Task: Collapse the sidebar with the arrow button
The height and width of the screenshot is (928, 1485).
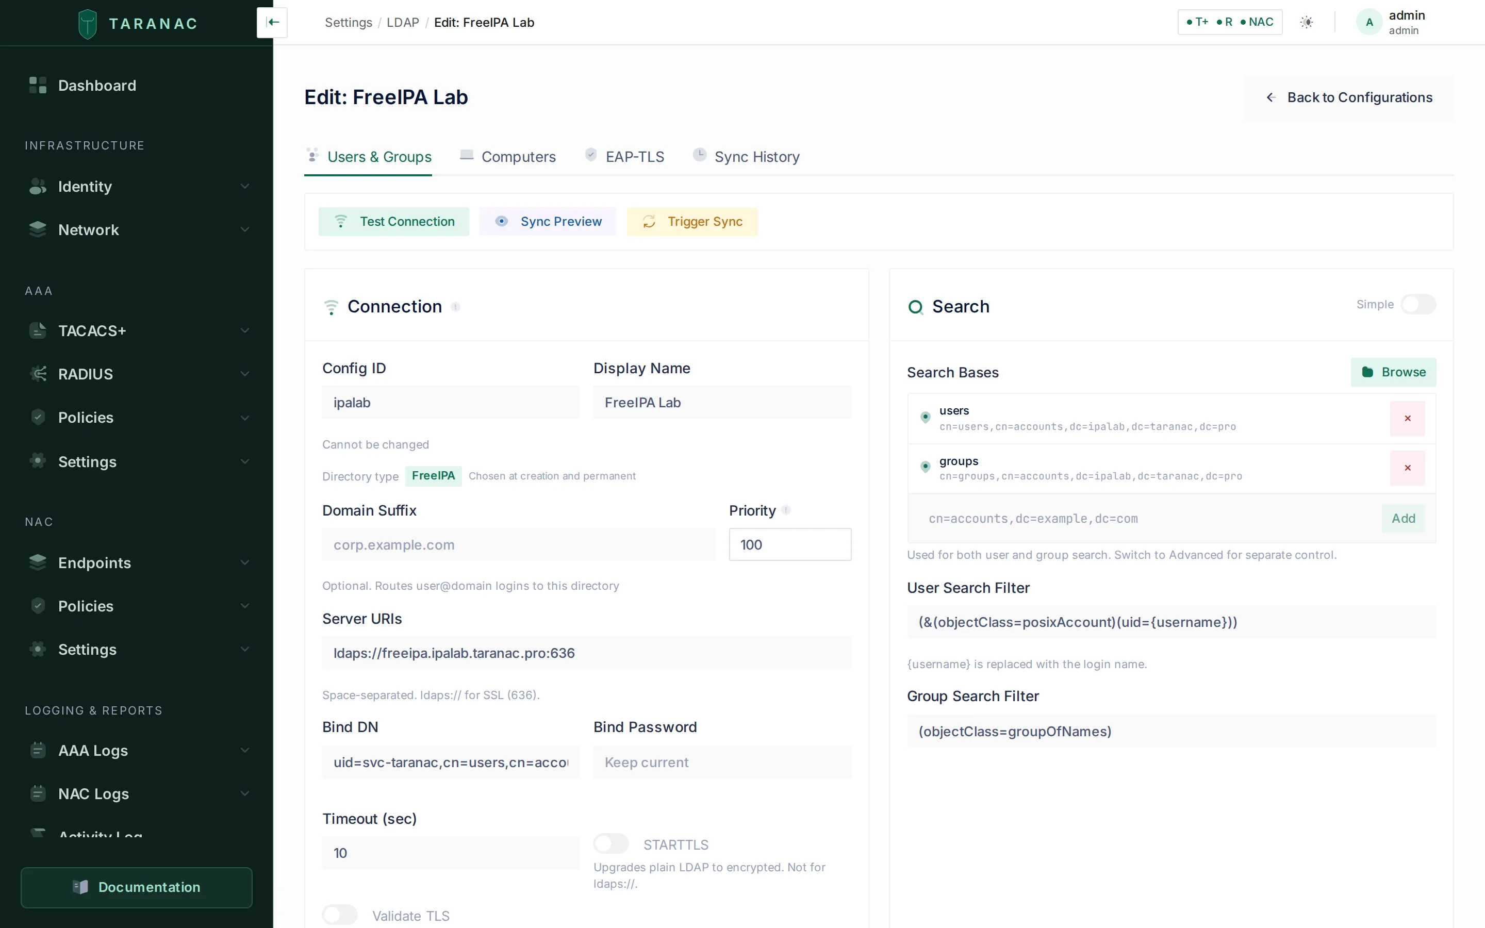Action: click(272, 23)
